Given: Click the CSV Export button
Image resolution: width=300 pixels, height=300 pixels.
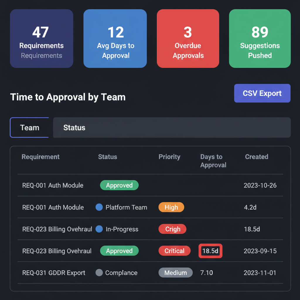Looking at the screenshot, I should [262, 93].
